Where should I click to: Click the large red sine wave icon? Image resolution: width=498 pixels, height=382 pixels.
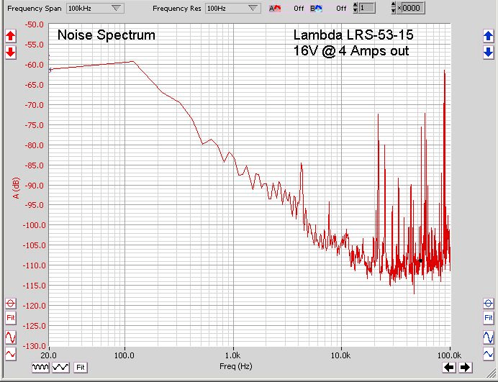point(10,336)
